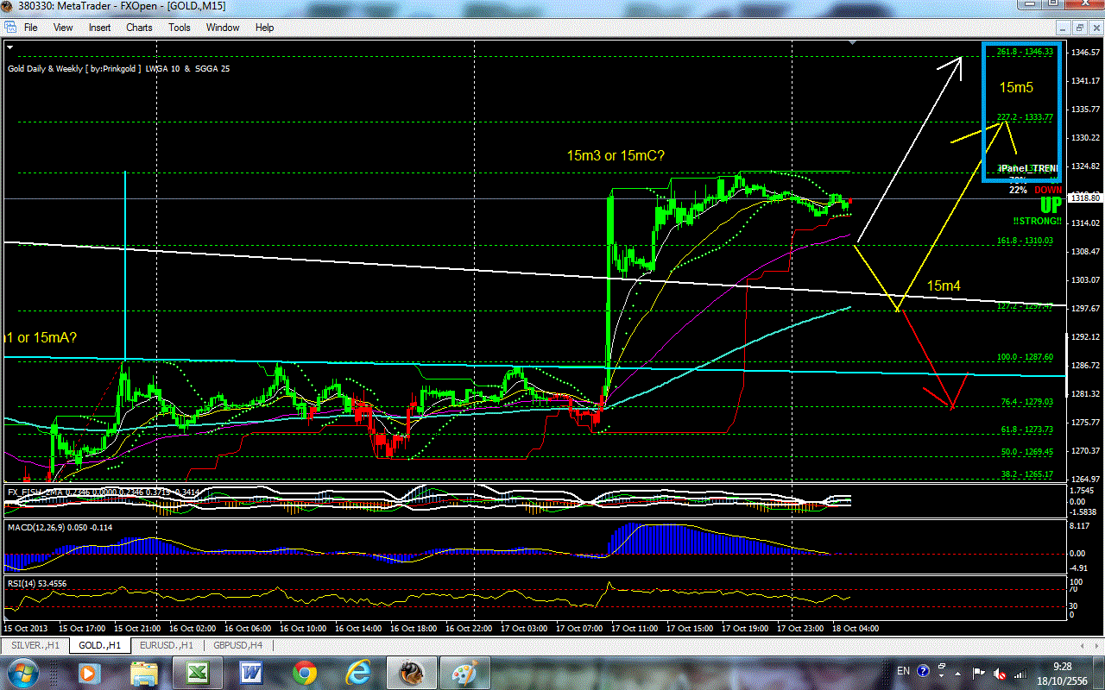This screenshot has width=1105, height=690.
Task: Open Internet Explorer from the taskbar
Action: point(357,672)
